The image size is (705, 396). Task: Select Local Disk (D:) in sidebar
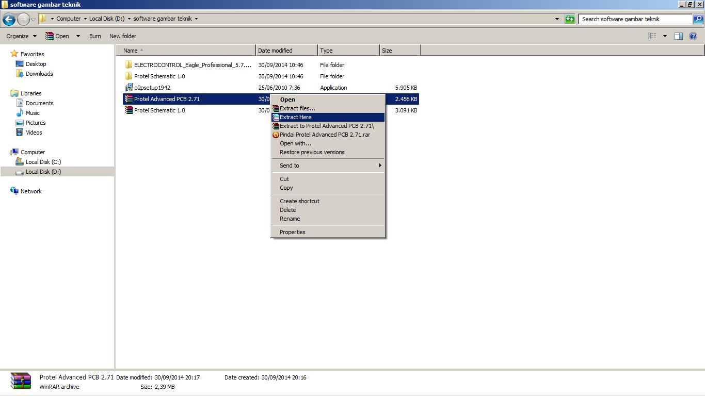coord(43,172)
